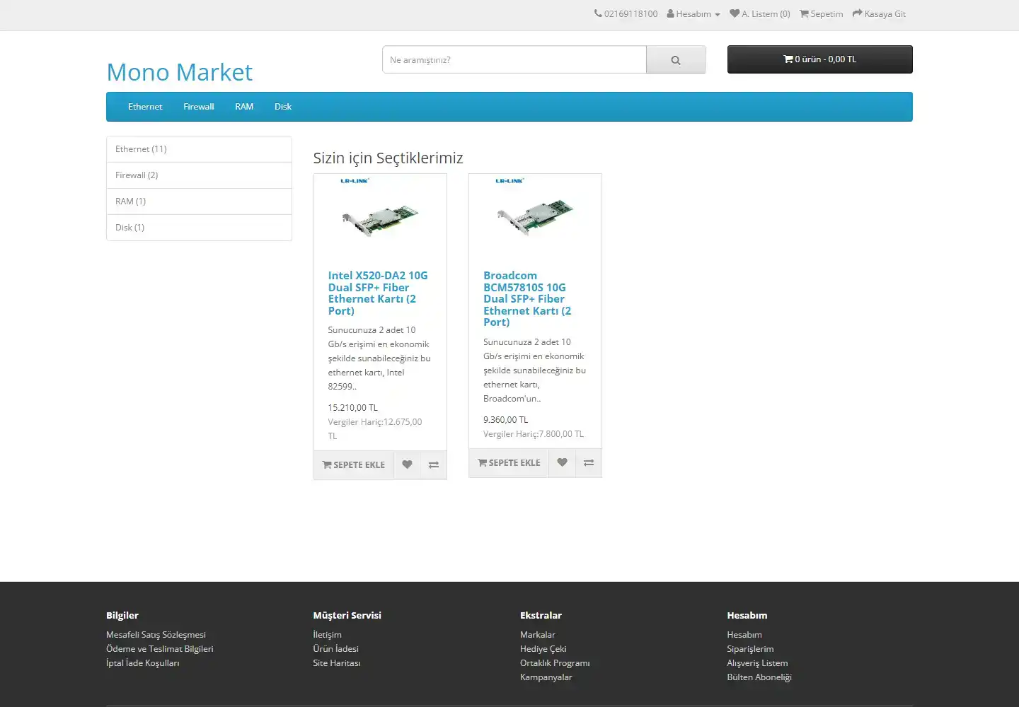Open the cart button showing 0 ürün
Viewport: 1019px width, 707px height.
[x=819, y=59]
